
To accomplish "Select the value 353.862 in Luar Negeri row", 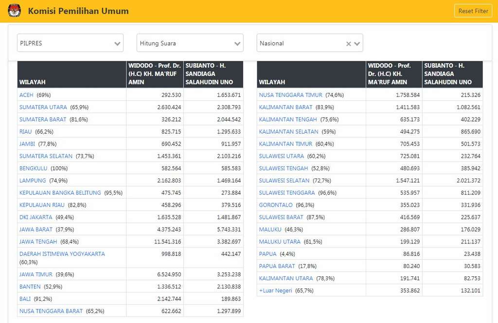I will click(410, 290).
